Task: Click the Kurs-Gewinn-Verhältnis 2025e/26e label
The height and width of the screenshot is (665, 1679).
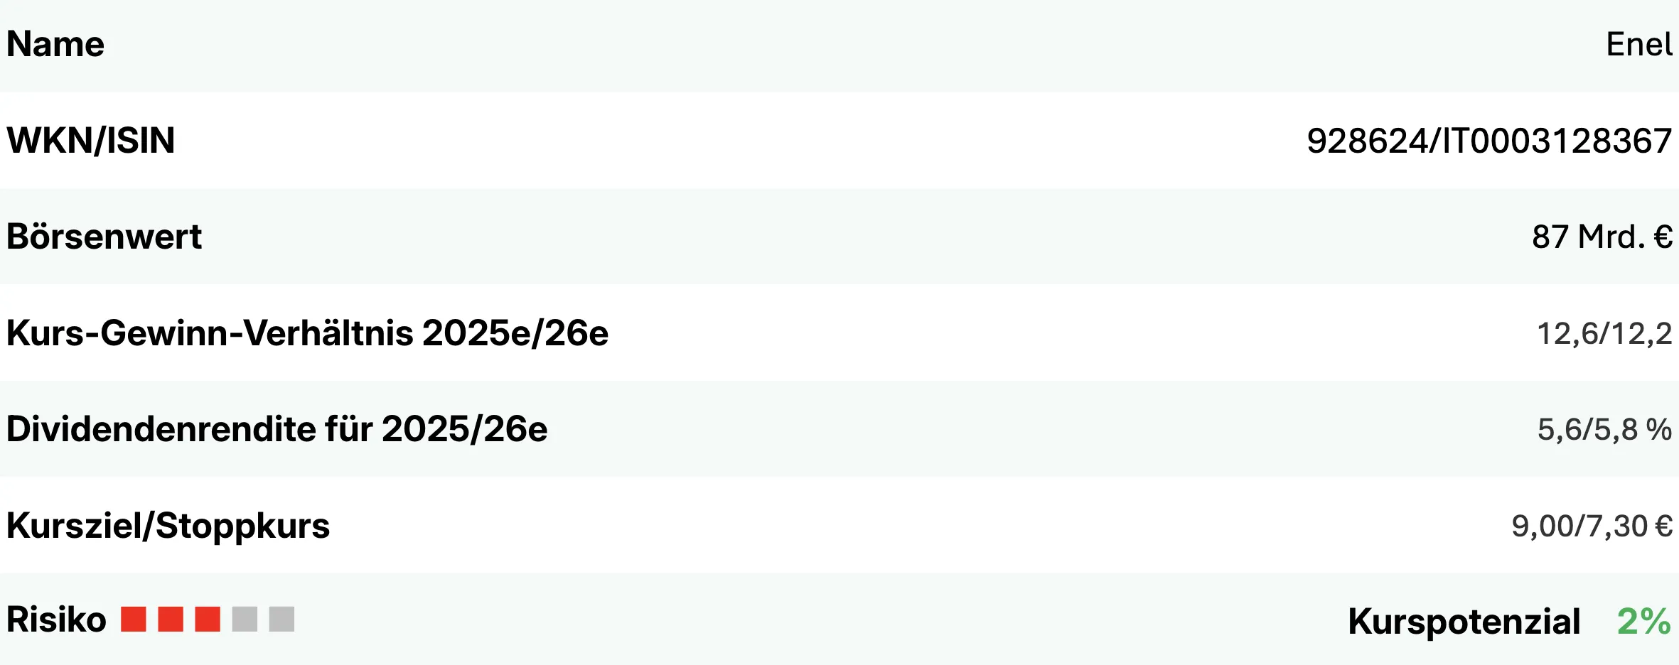Action: click(307, 333)
